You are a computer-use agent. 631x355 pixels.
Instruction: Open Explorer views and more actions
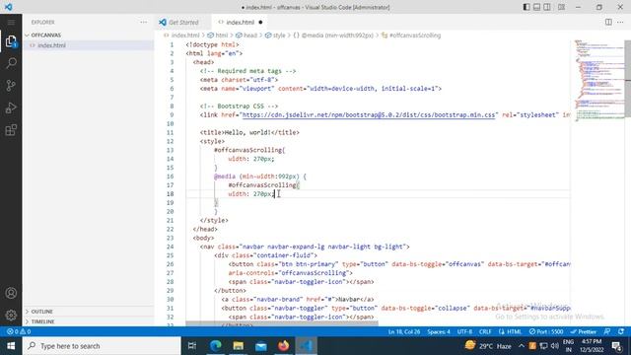click(144, 22)
